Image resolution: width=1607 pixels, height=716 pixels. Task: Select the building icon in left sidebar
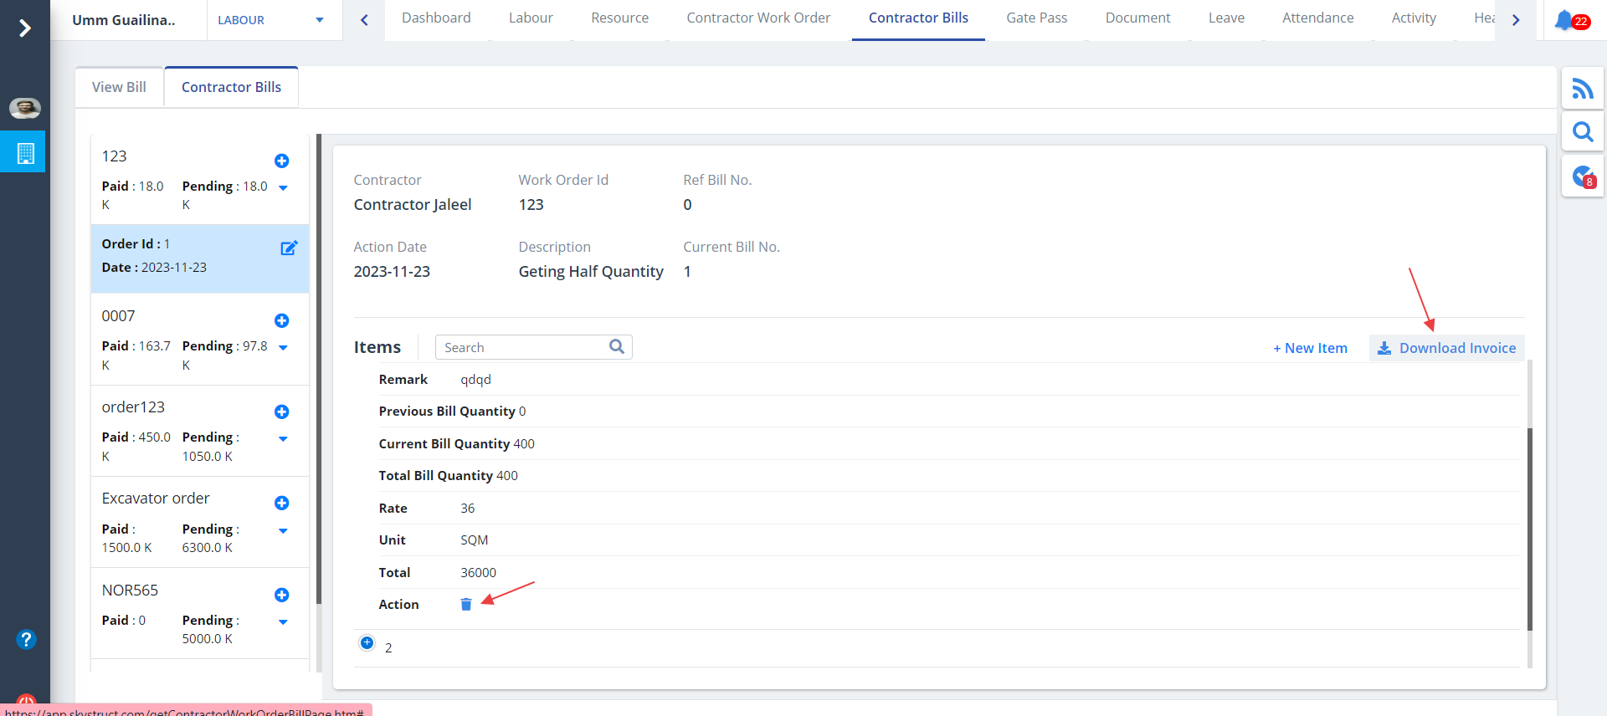(x=25, y=153)
